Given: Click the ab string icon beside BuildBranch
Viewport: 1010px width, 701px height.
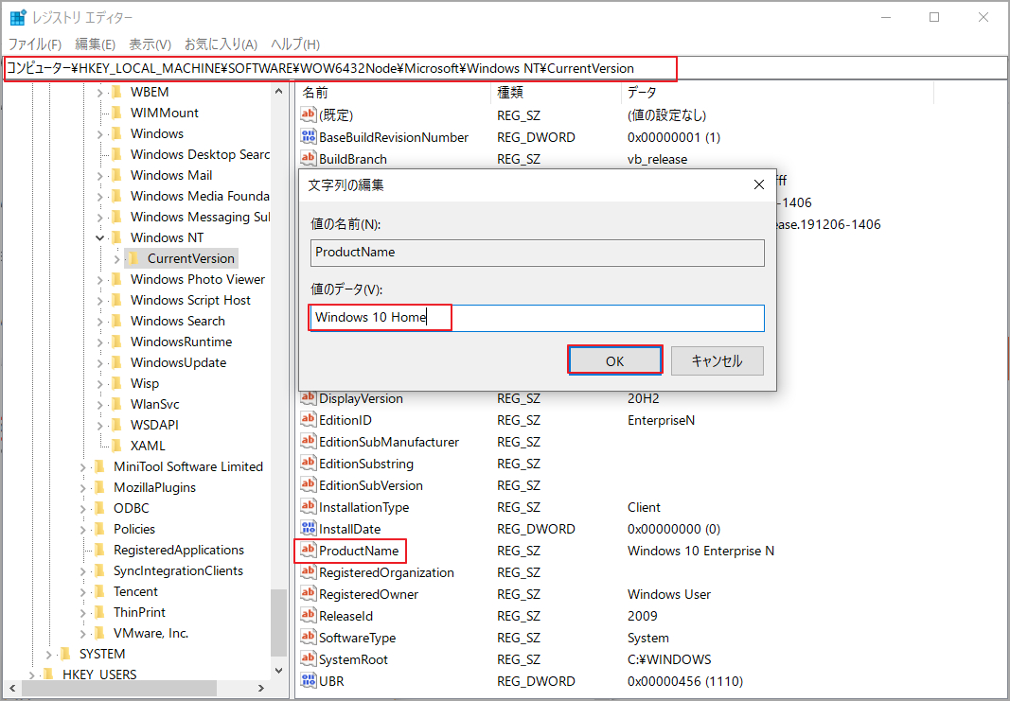Looking at the screenshot, I should pyautogui.click(x=308, y=158).
